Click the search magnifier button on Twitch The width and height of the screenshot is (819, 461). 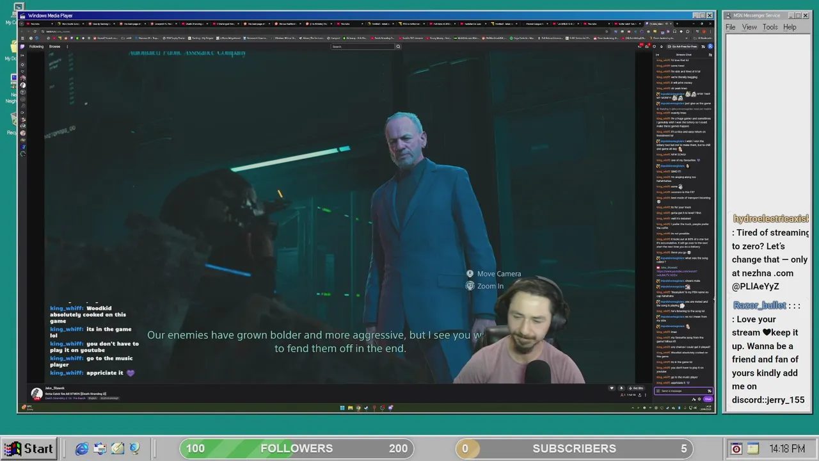[x=398, y=46]
